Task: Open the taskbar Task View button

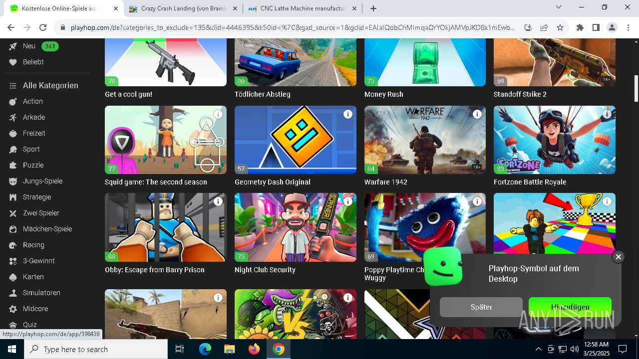Action: [x=180, y=349]
